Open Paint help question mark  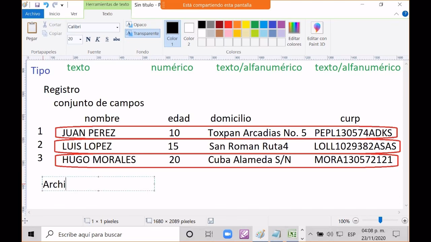point(405,14)
